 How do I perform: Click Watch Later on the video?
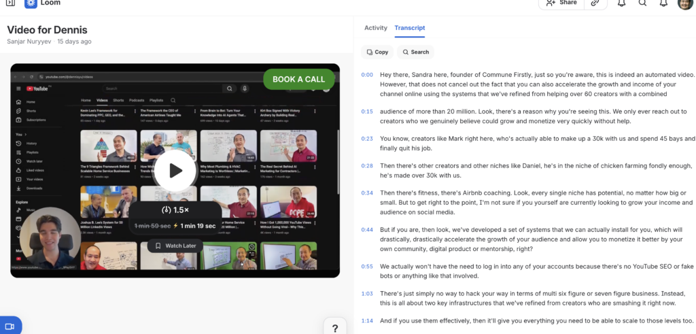pyautogui.click(x=175, y=246)
